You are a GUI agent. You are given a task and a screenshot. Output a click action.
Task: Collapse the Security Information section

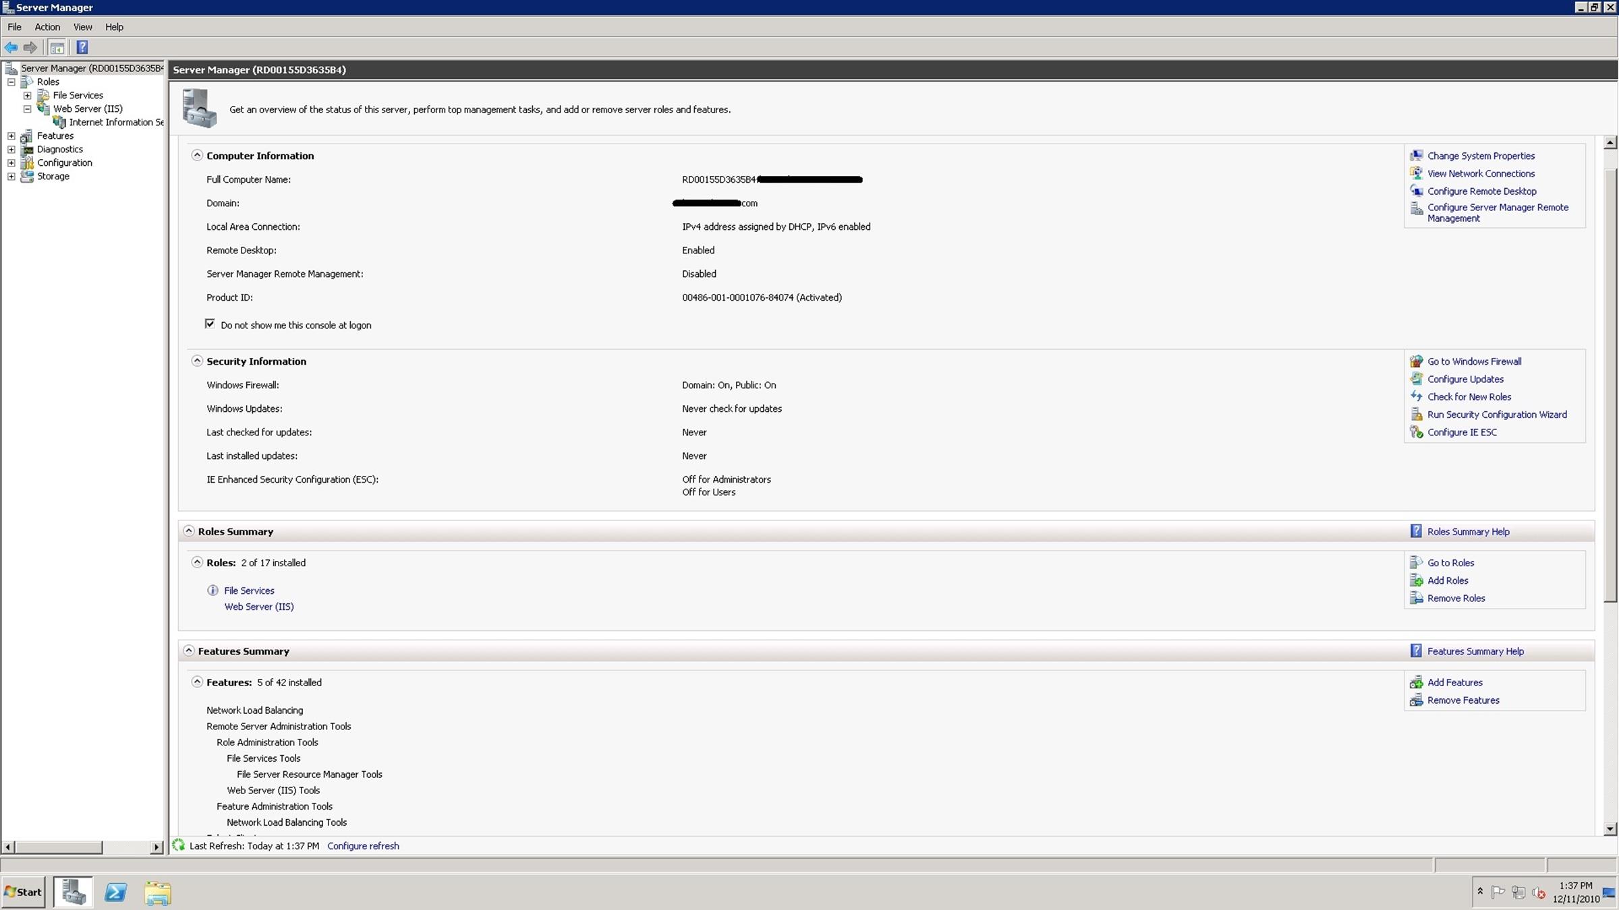coord(197,361)
